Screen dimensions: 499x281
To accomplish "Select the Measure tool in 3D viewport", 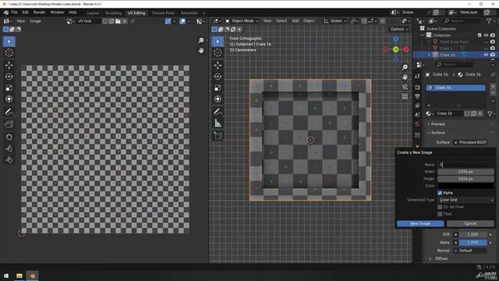I will (x=218, y=123).
